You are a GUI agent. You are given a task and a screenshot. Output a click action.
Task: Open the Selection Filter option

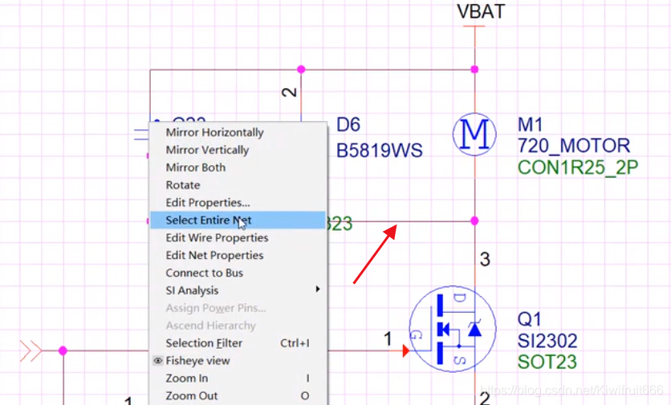point(204,343)
